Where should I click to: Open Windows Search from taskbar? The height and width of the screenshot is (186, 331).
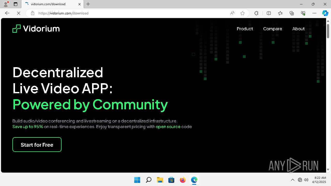pyautogui.click(x=148, y=180)
